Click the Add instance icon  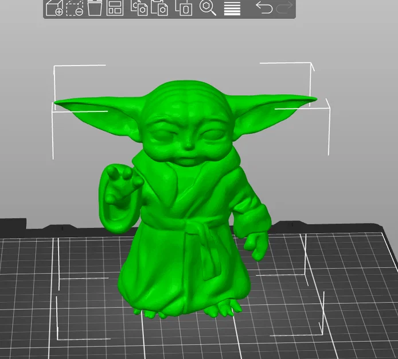tap(184, 8)
